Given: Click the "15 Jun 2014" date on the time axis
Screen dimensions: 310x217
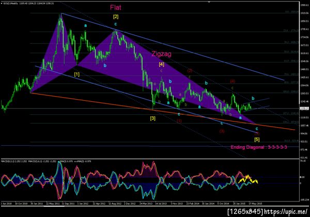Looking at the screenshot, I should click(x=208, y=204).
